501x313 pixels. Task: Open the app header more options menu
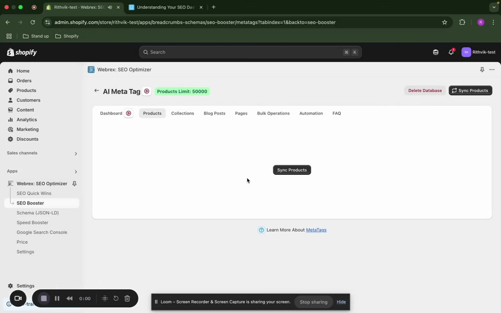pos(492,70)
